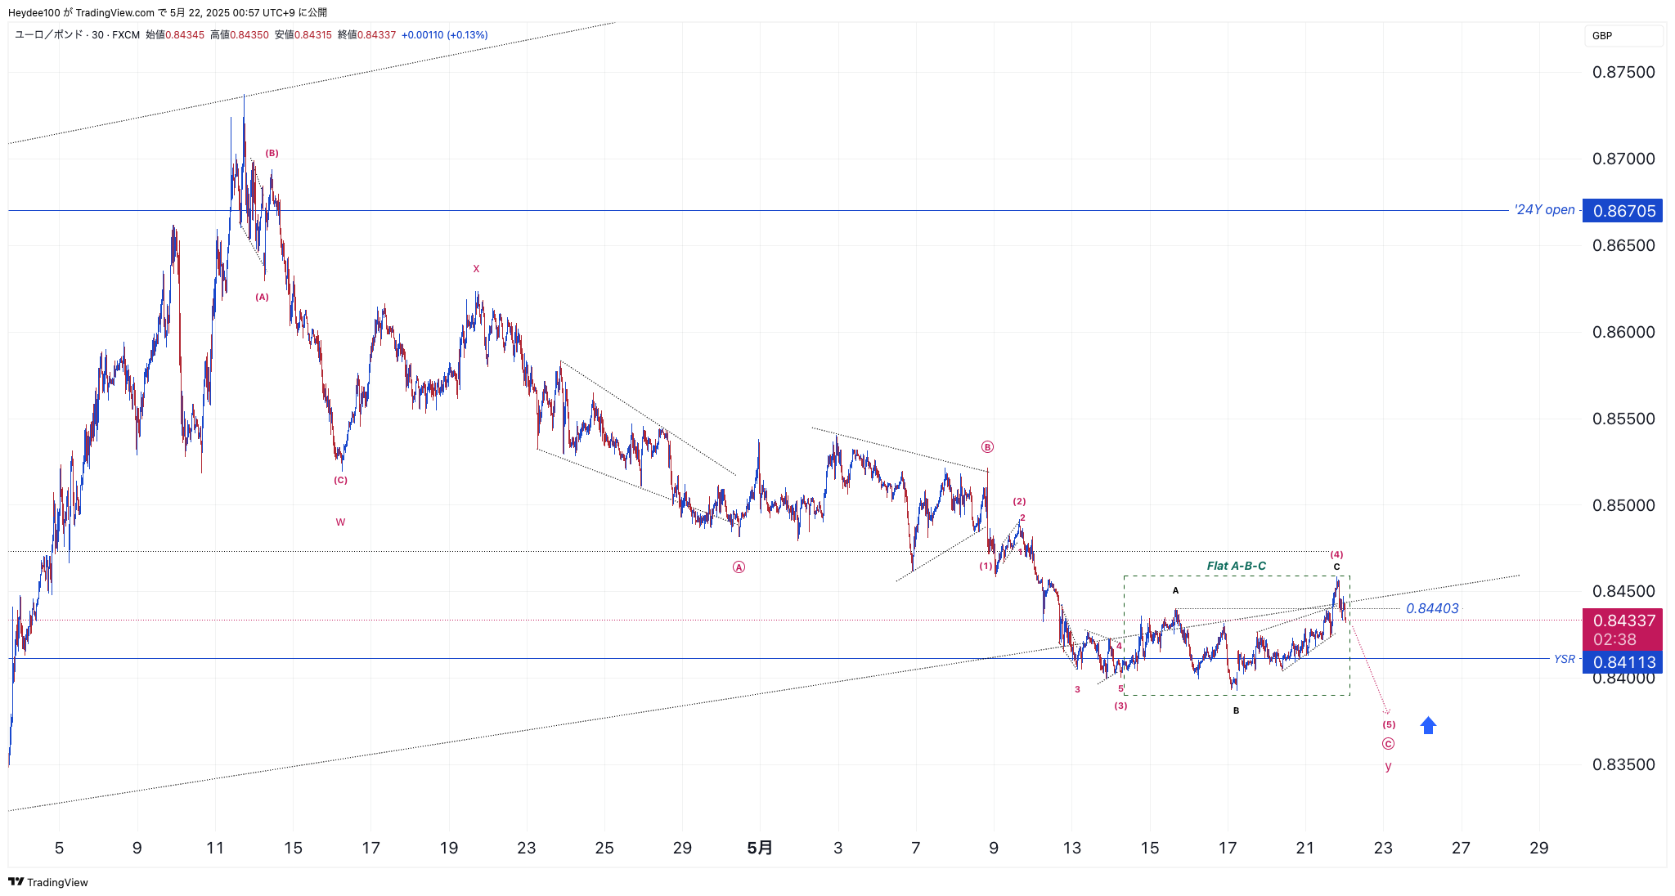This screenshot has width=1675, height=896.
Task: Click the 0.83500 price axis label
Action: [1623, 764]
